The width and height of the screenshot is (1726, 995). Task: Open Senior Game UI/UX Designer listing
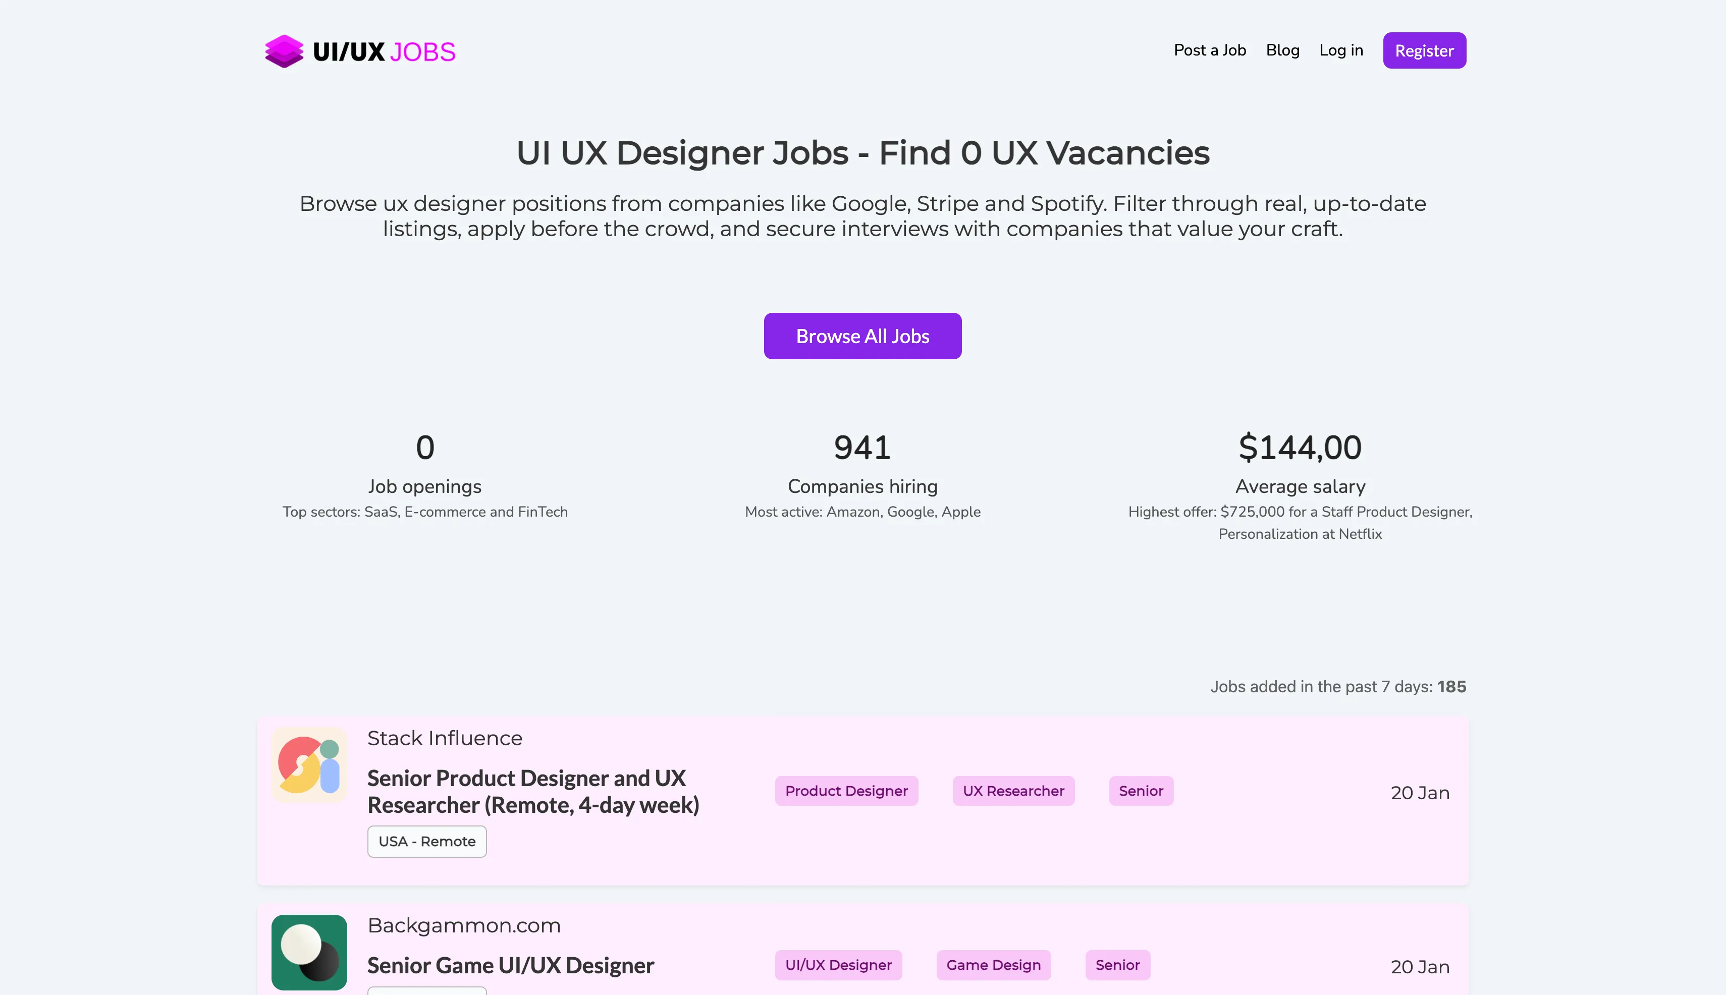coord(510,965)
